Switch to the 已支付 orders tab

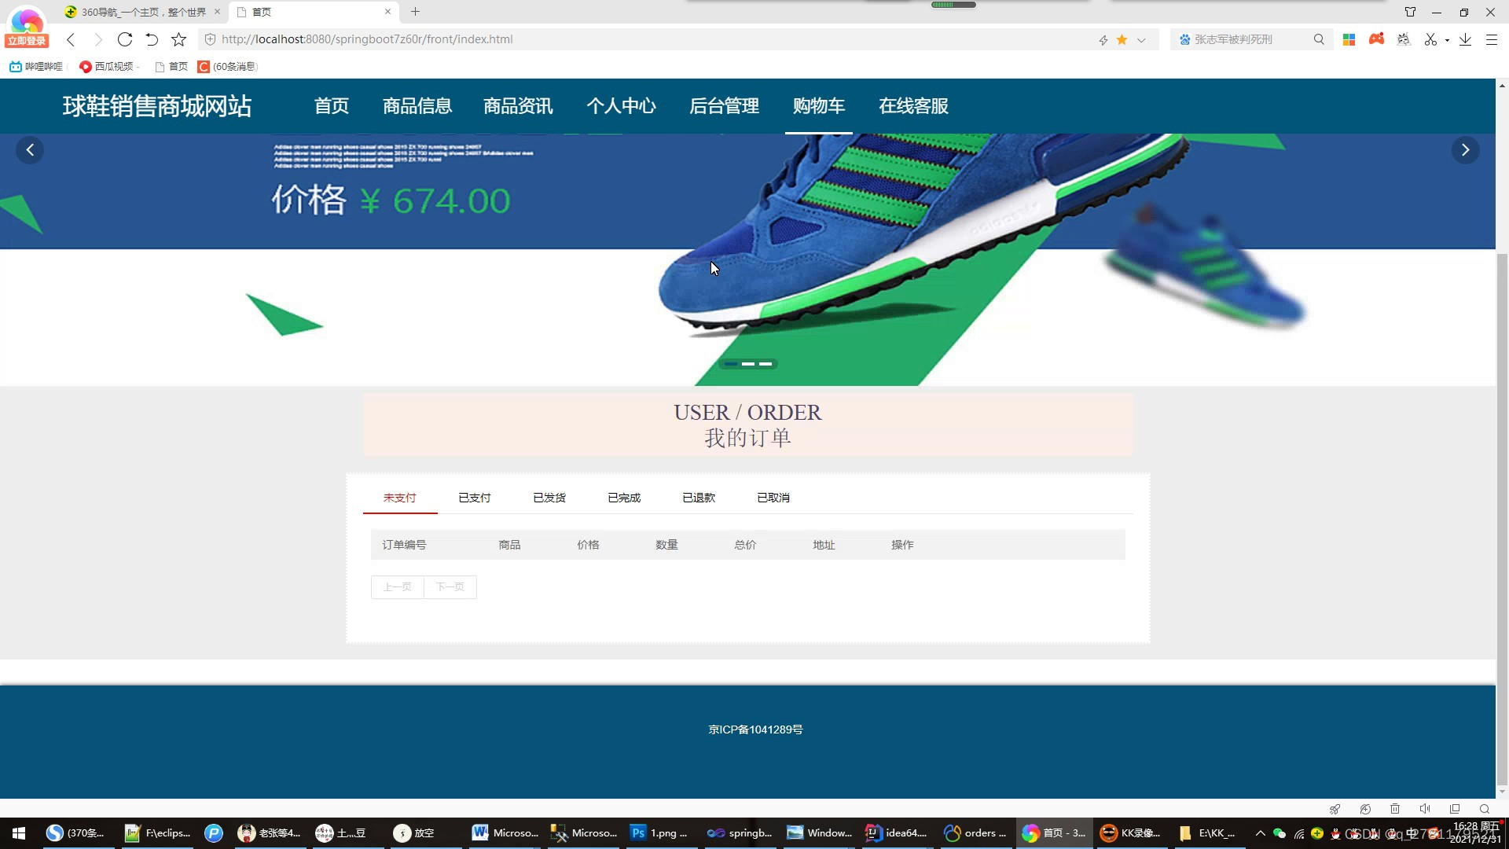click(475, 498)
